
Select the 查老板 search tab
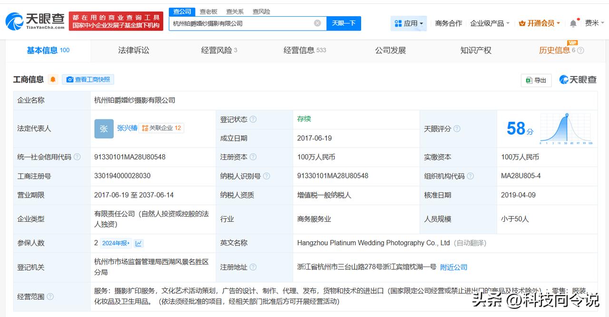tap(208, 12)
